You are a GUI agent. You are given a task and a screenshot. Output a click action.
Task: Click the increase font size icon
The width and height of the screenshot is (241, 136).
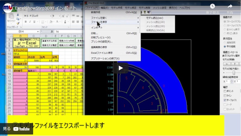[63, 16]
